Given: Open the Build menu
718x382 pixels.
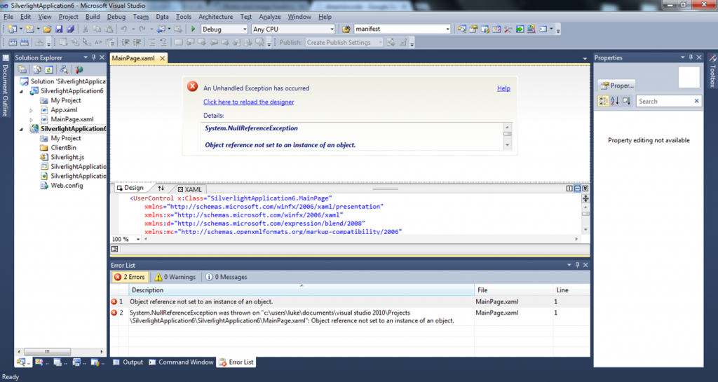Looking at the screenshot, I should (x=93, y=16).
